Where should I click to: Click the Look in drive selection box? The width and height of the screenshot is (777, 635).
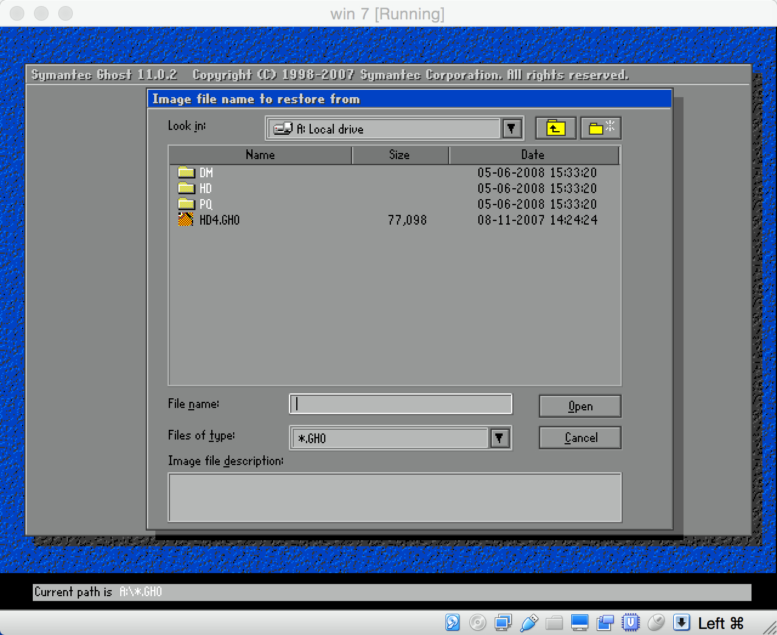[x=384, y=129]
